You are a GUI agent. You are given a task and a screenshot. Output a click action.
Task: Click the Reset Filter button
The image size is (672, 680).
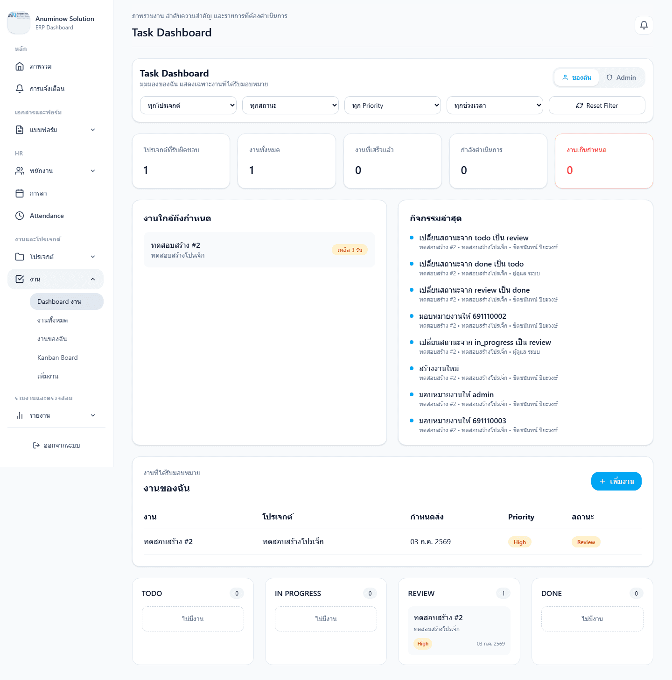[597, 105]
